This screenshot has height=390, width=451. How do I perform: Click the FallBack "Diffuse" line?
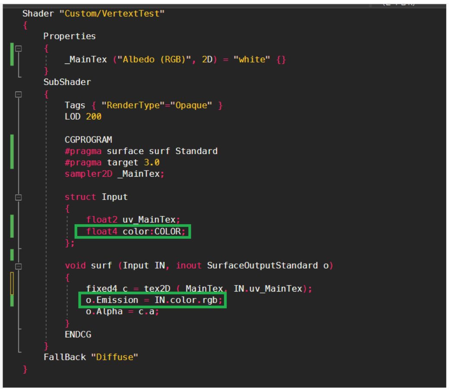pos(91,357)
